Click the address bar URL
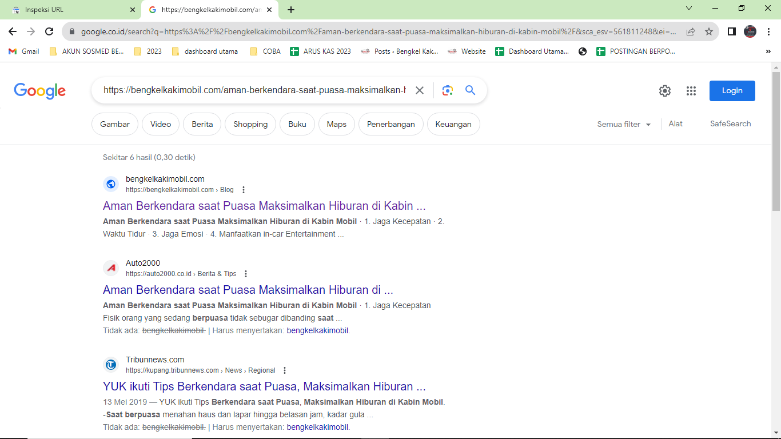Screen dimensions: 781x439 (378, 32)
